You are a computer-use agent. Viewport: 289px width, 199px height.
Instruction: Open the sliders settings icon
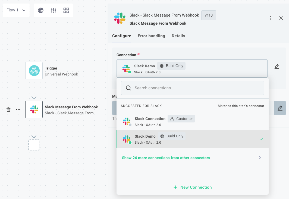(x=54, y=10)
